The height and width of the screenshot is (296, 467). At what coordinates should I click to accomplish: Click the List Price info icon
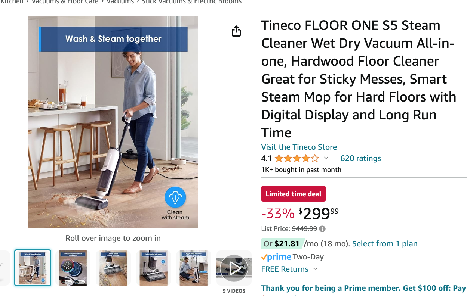[x=322, y=229]
